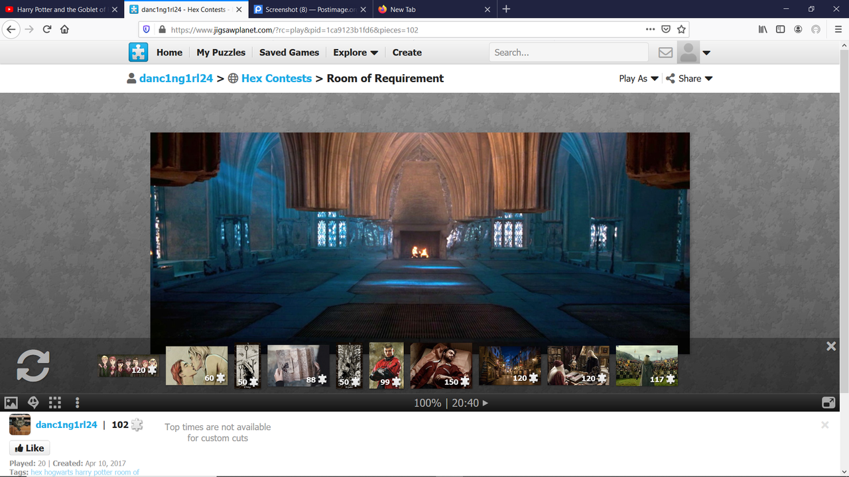Expand the Play As dropdown
849x477 pixels.
[639, 78]
